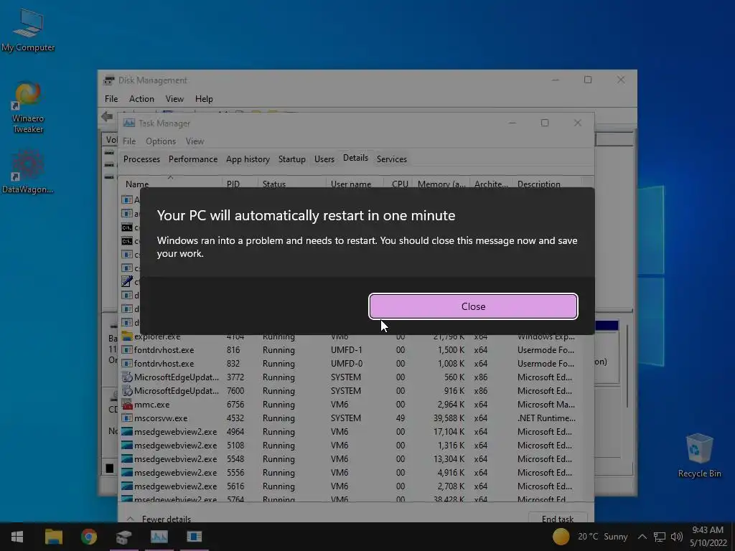735x551 pixels.
Task: Select mmc.exe process row
Action: (x=350, y=405)
